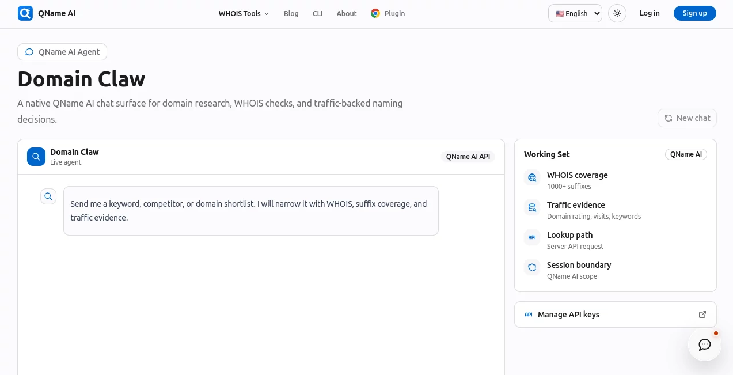Open the QName AI home link text
Screen dimensions: 733x375
(x=56, y=13)
